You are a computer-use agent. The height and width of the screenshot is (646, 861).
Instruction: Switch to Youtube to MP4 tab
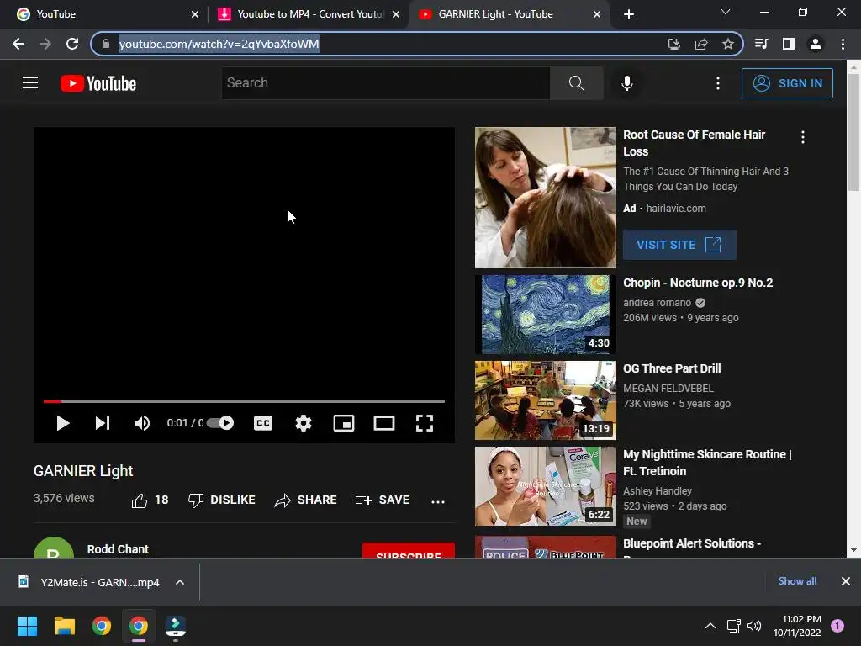pos(309,14)
